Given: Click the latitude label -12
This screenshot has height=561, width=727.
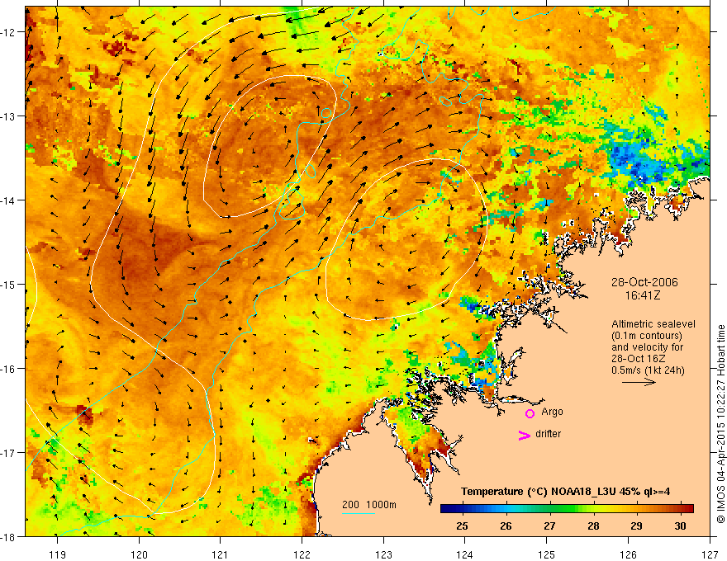Looking at the screenshot, I should pos(8,32).
